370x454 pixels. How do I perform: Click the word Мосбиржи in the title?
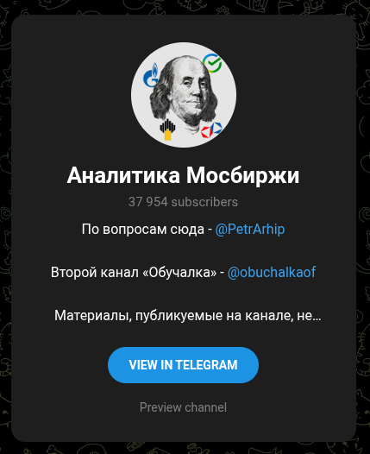point(242,175)
